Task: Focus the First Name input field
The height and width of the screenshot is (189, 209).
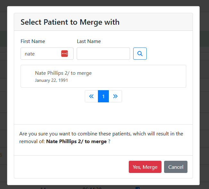Action: (x=41, y=54)
